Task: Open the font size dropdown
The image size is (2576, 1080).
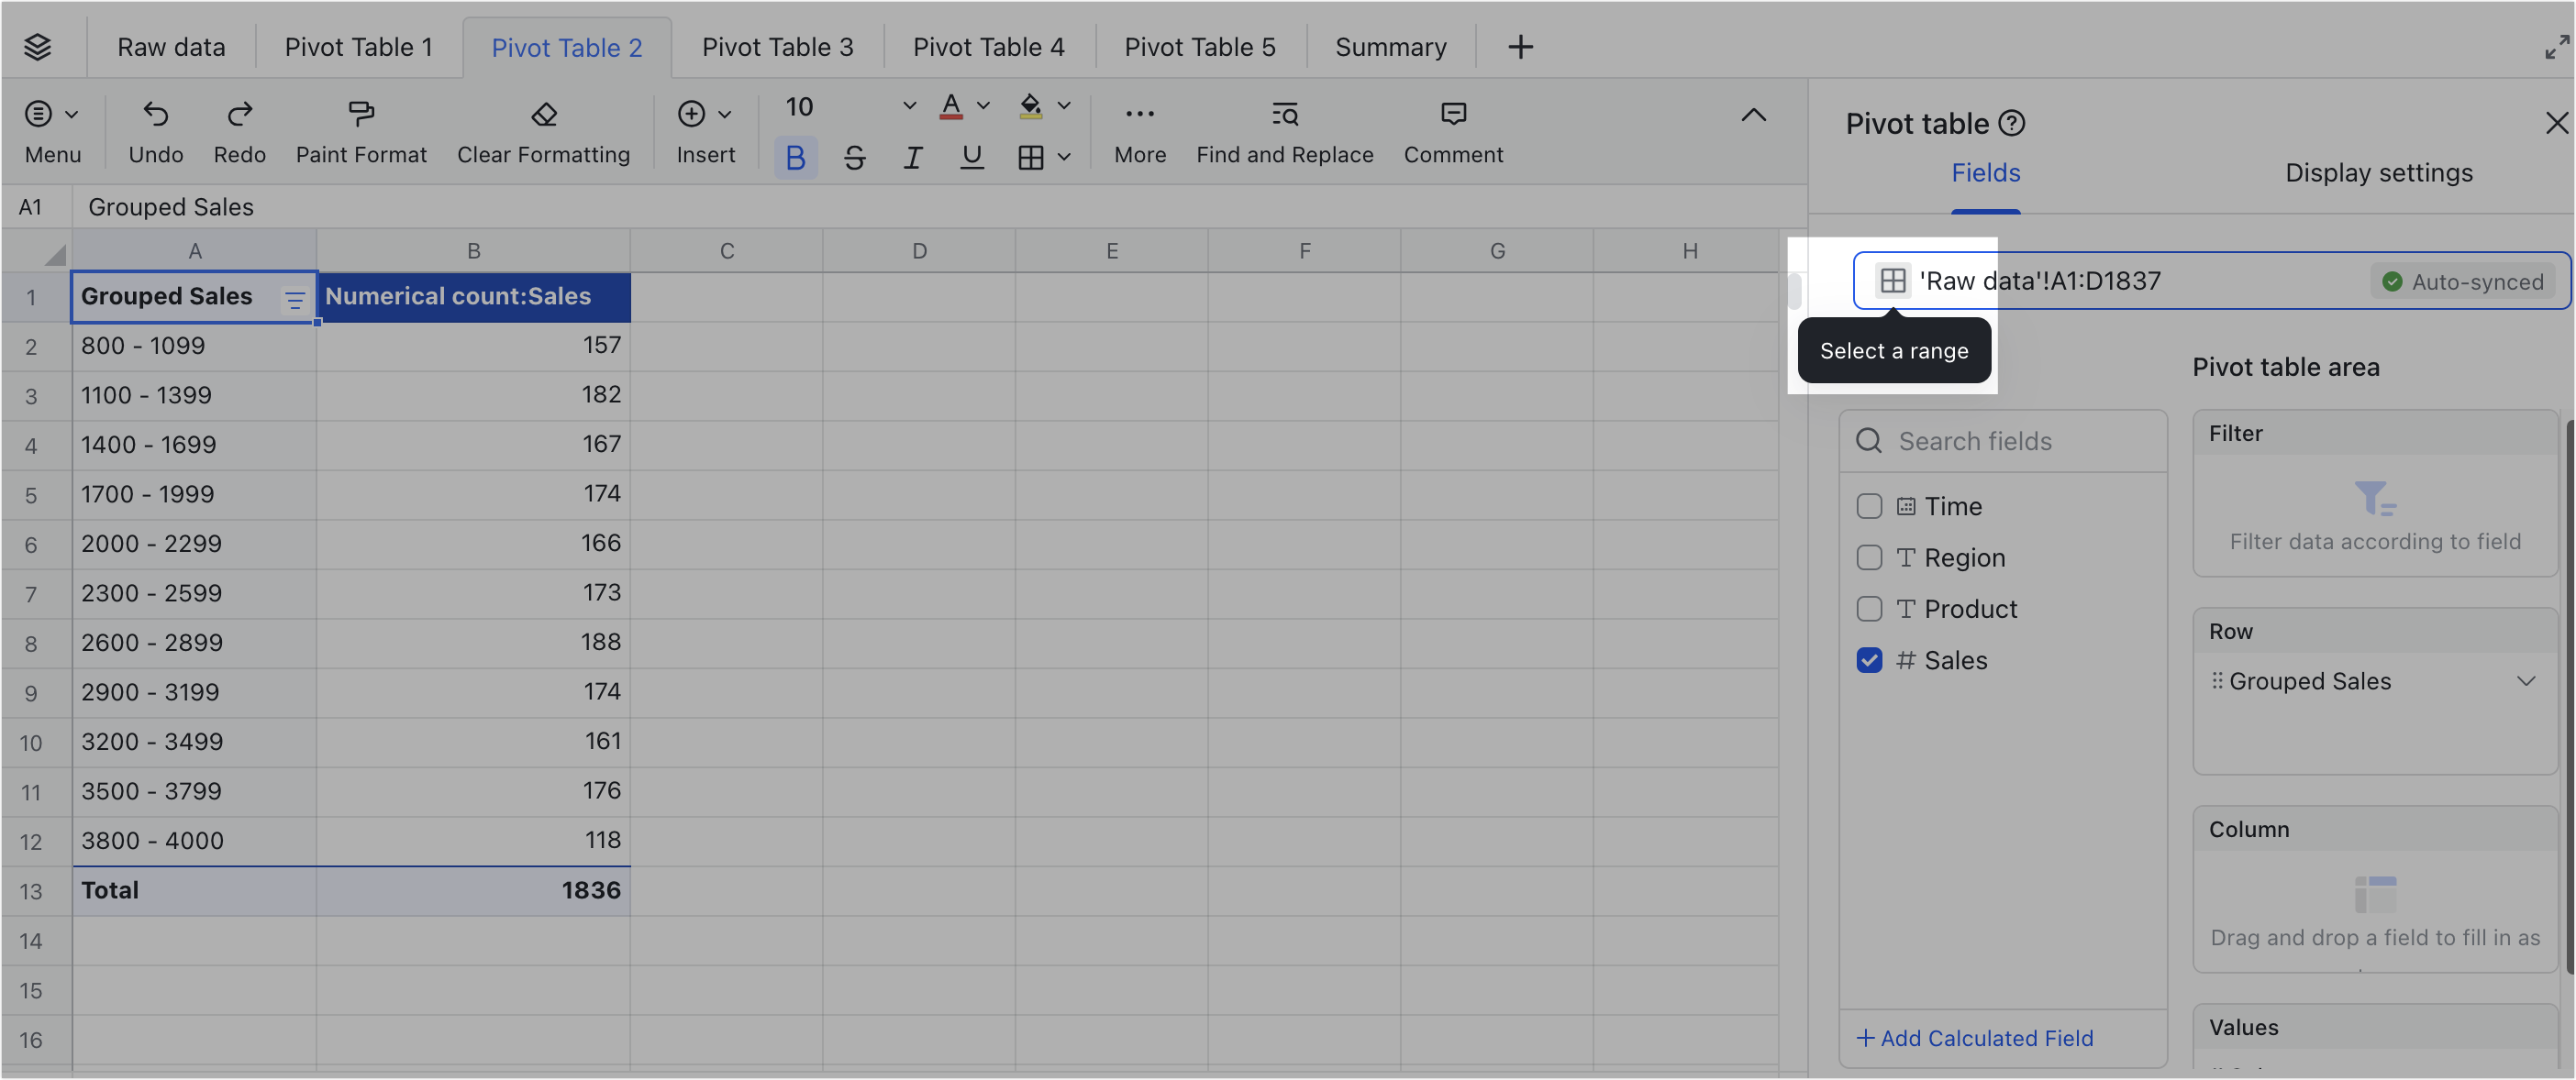Action: (908, 106)
